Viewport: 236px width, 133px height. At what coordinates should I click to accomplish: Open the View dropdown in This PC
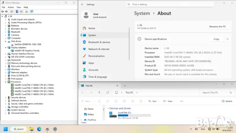tap(169, 101)
